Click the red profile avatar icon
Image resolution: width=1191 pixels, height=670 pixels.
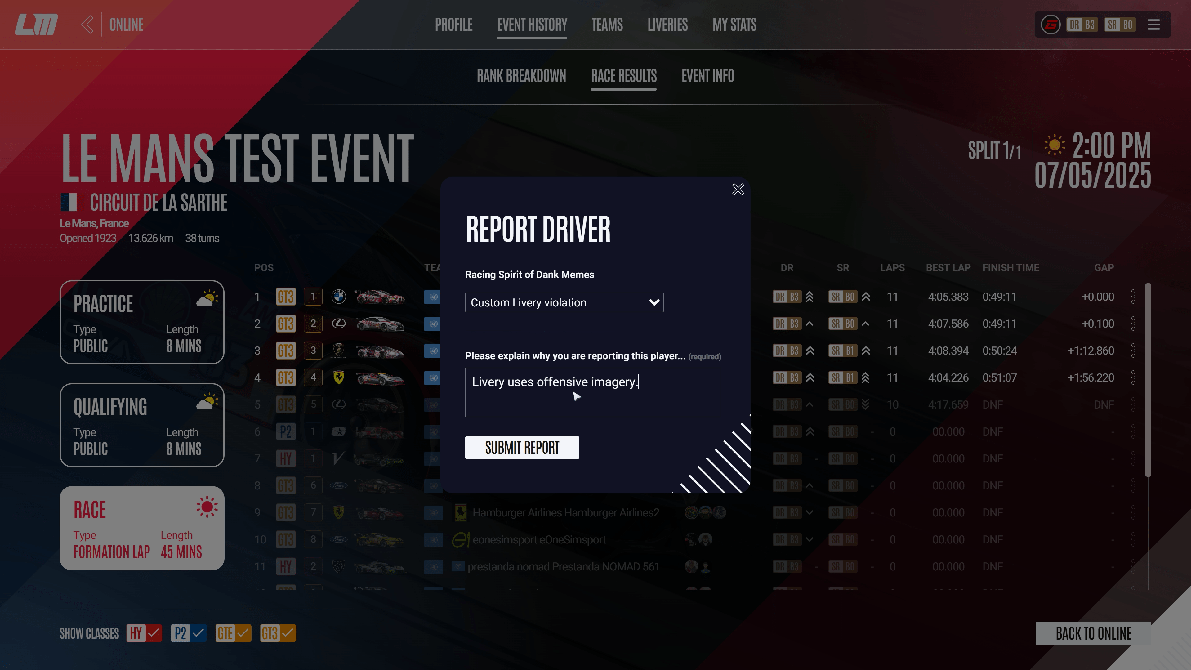[x=1050, y=25]
